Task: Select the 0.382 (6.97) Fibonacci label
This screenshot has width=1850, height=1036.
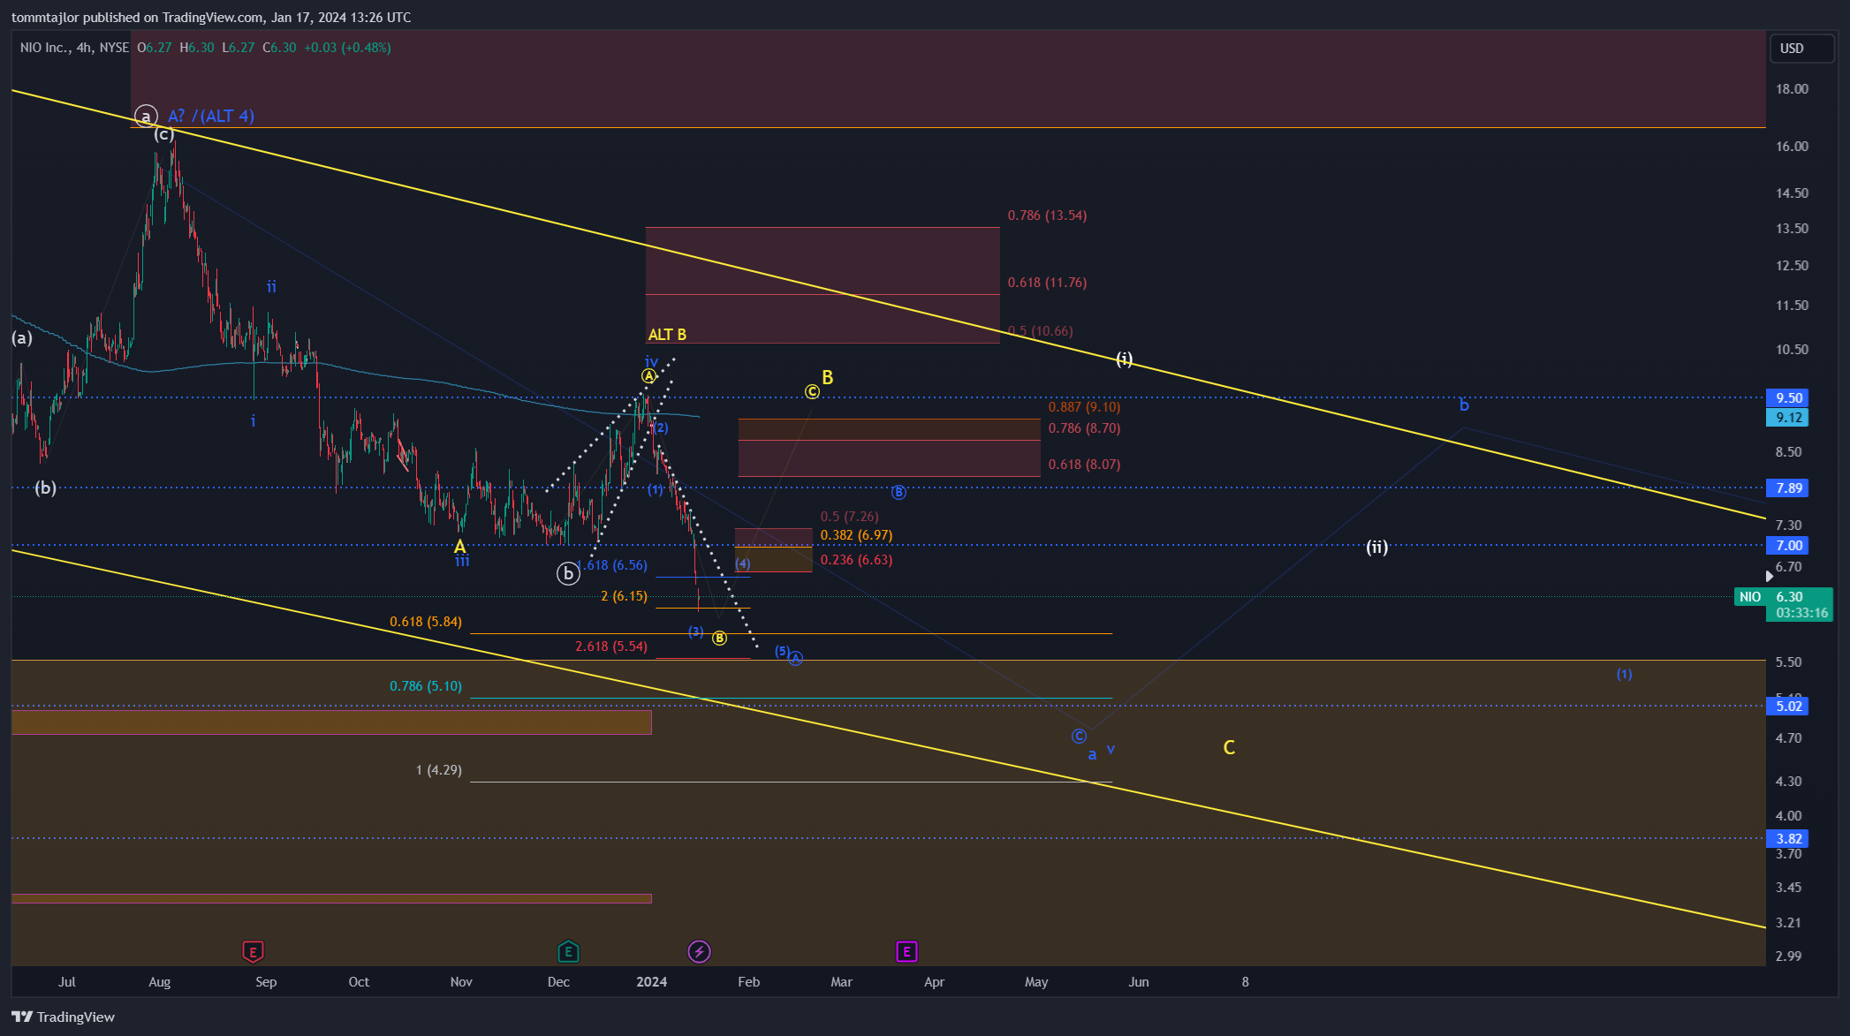Action: 856,535
